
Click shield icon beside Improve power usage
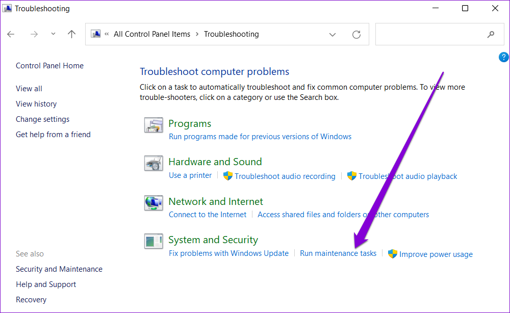(x=393, y=254)
